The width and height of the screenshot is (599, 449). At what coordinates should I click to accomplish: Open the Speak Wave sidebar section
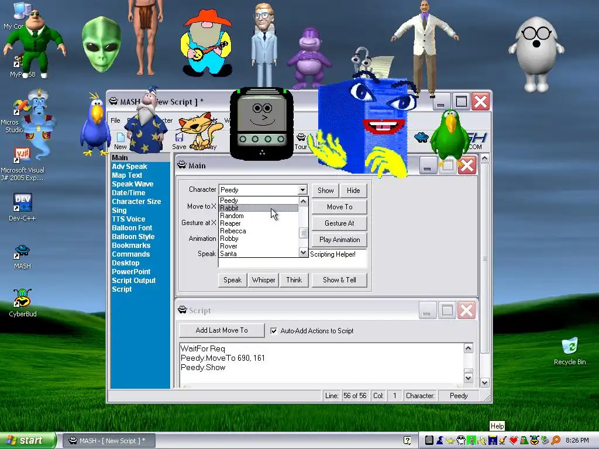[x=133, y=184]
